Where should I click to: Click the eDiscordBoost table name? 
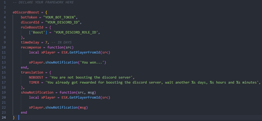pyautogui.click(x=26, y=12)
